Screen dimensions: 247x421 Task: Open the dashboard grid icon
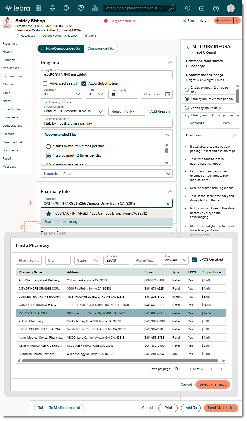point(38,8)
